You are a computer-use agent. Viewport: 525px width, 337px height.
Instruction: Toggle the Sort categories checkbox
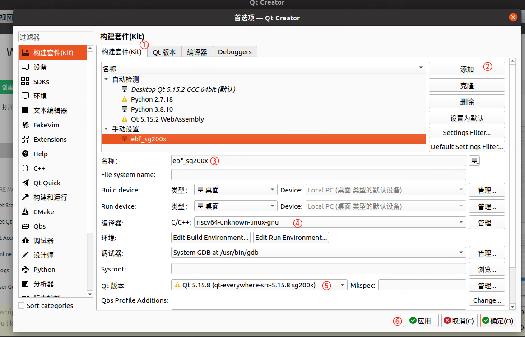coord(21,305)
